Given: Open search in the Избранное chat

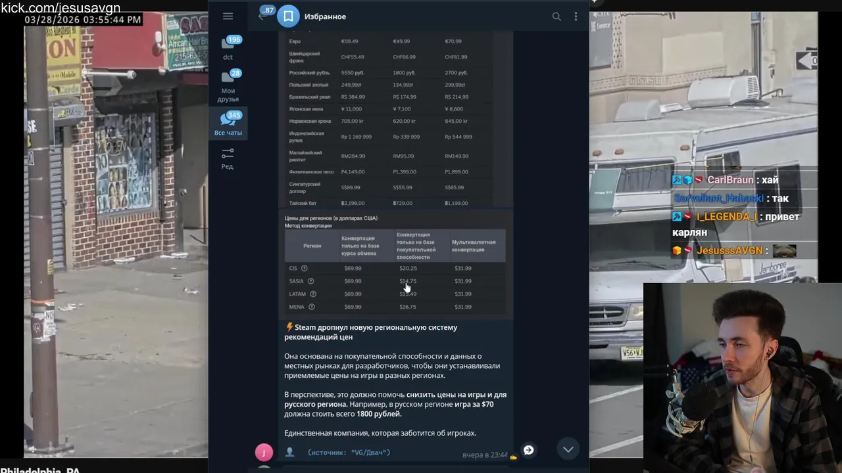Looking at the screenshot, I should click(x=557, y=16).
